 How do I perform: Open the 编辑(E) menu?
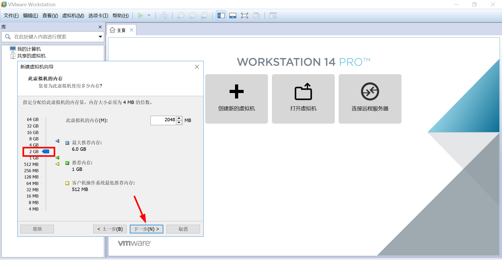coord(30,16)
